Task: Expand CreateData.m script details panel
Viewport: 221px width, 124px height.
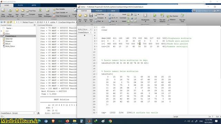Action: point(34,113)
